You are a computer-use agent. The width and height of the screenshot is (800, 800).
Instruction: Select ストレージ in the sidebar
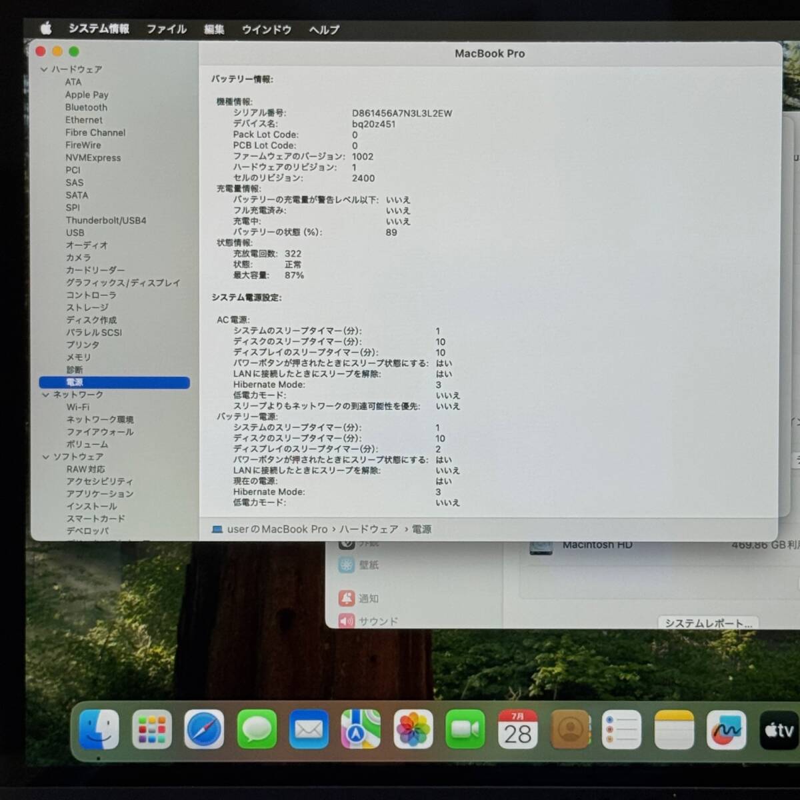click(87, 307)
